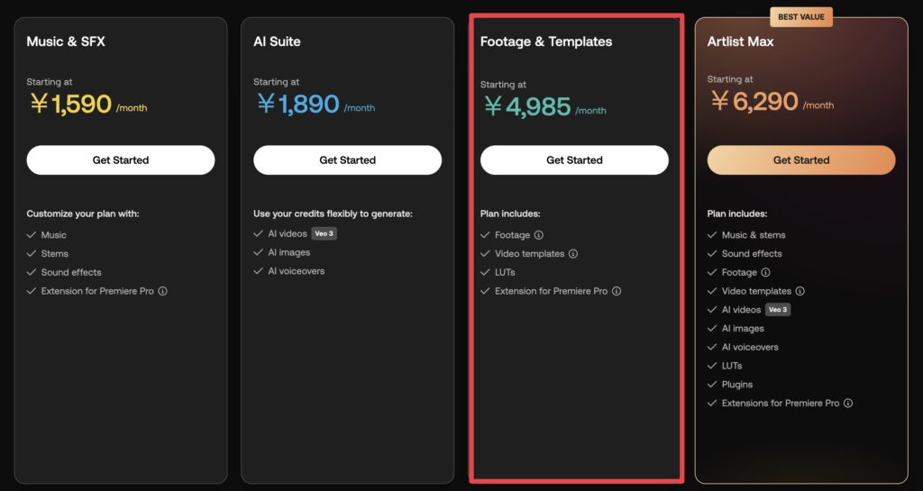Click the AI voiceovers check item in AI Suite

click(289, 271)
